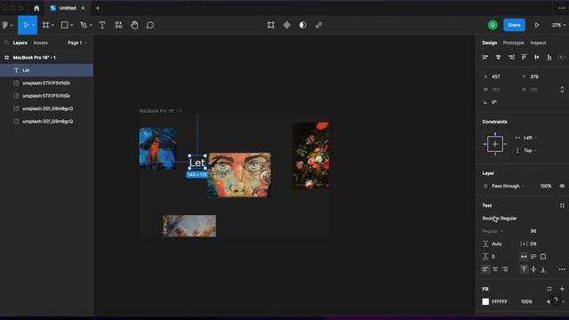Set text resizing to fixed size
569x320 pixels.
point(543,257)
